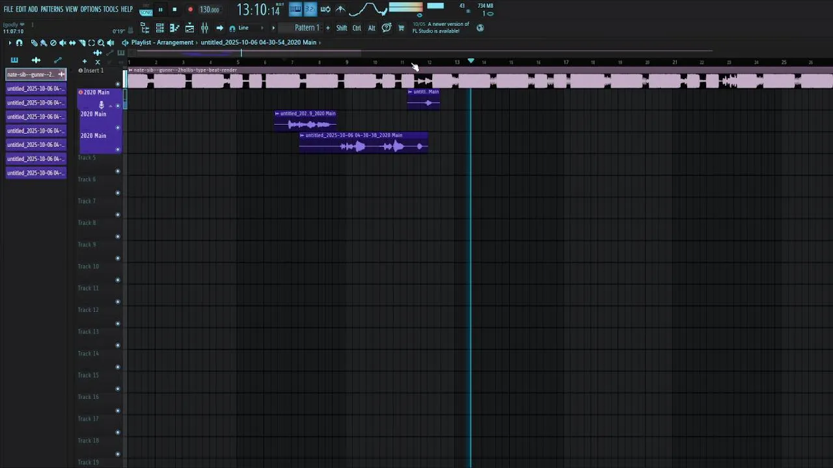
Task: Click microphone icon on 2020 Main track
Action: point(101,105)
